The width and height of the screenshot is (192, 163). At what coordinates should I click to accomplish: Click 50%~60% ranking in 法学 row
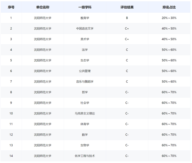tap(169, 50)
